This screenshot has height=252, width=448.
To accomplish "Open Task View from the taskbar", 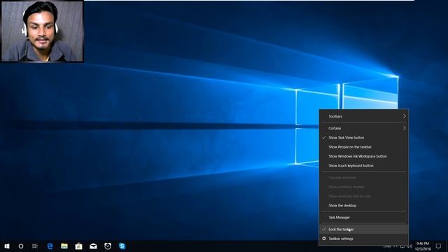I will pos(35,246).
